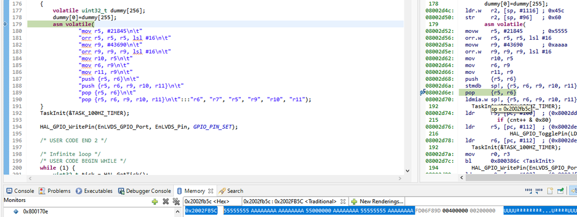Click the instruction pointer arrow at 08002d6e
The width and height of the screenshot is (577, 217).
(x=423, y=93)
